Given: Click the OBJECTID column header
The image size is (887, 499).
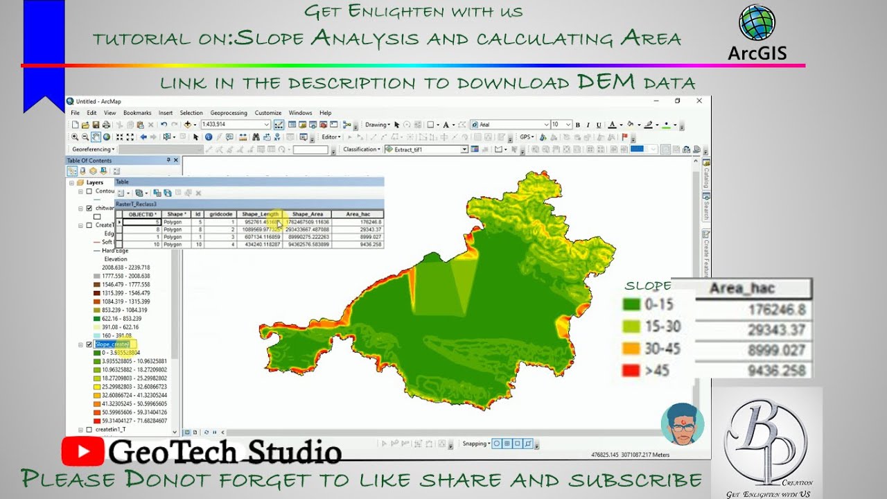Looking at the screenshot, I should (142, 214).
